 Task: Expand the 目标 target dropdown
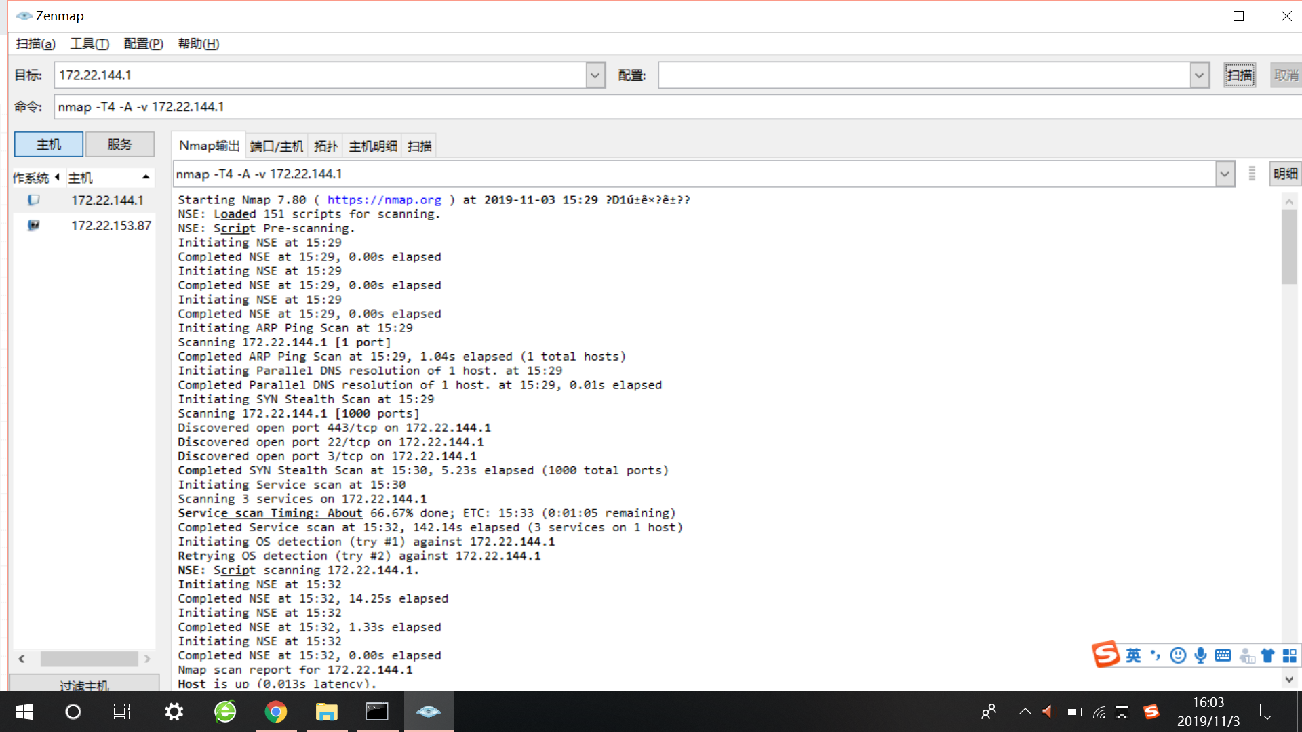tap(595, 75)
